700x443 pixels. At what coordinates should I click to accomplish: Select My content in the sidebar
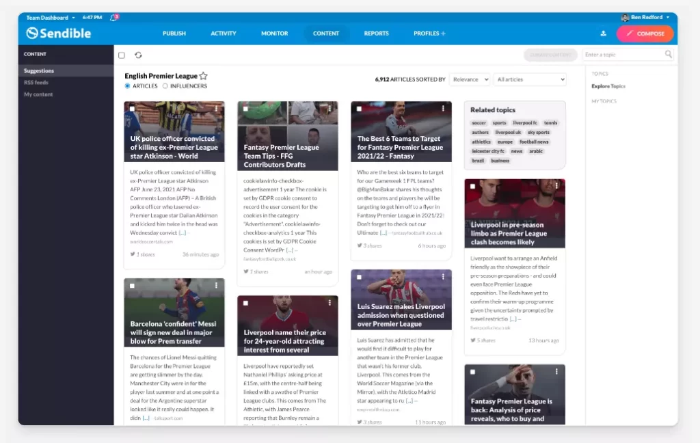click(x=38, y=94)
